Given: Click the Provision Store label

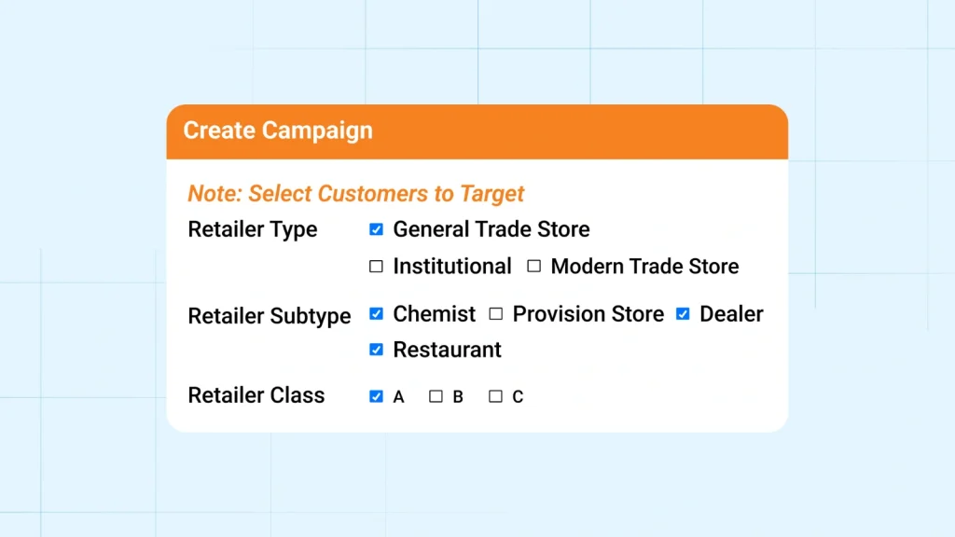Looking at the screenshot, I should [588, 314].
